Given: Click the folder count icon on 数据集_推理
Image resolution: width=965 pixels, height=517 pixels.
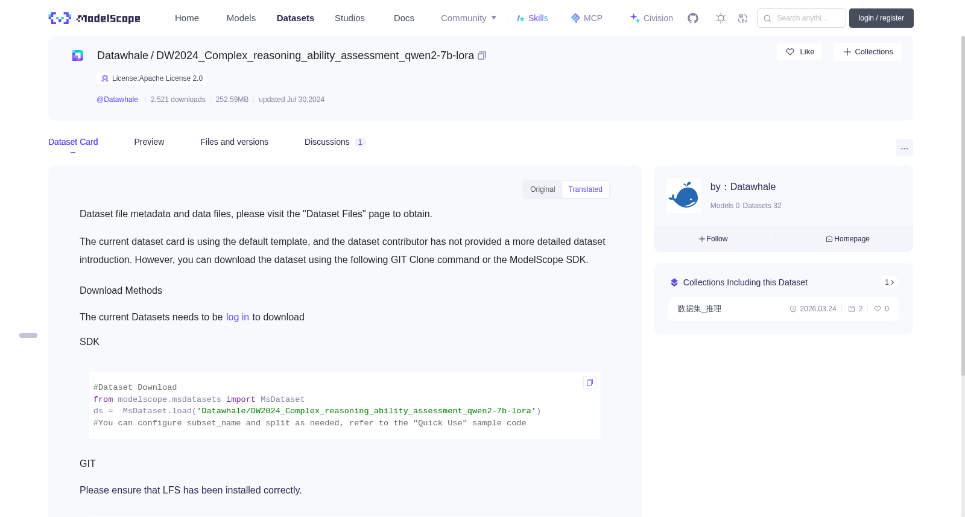Looking at the screenshot, I should (852, 309).
